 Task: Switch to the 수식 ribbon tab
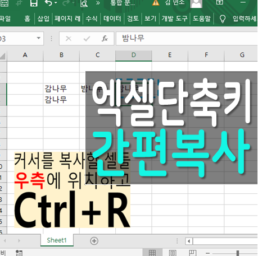tap(92, 18)
